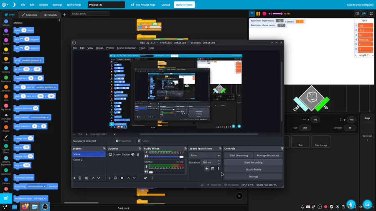Screen dimensions: 376x211
Task: Open language globe dropdown in top bar
Action: [5, 5]
